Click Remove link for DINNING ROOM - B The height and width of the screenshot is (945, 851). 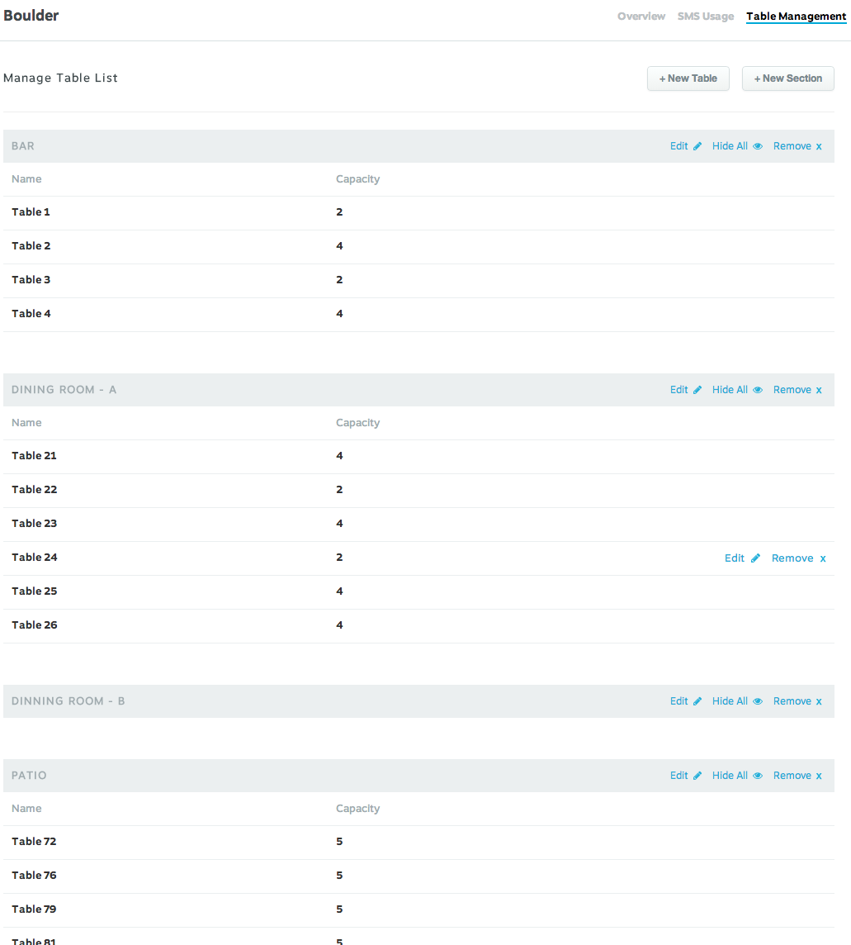click(792, 701)
